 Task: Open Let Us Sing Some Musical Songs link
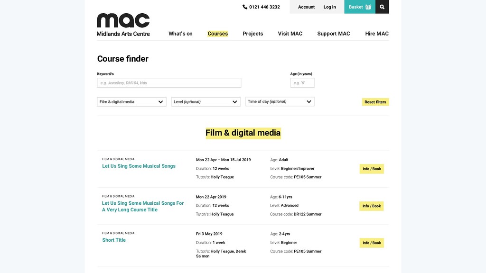(139, 166)
